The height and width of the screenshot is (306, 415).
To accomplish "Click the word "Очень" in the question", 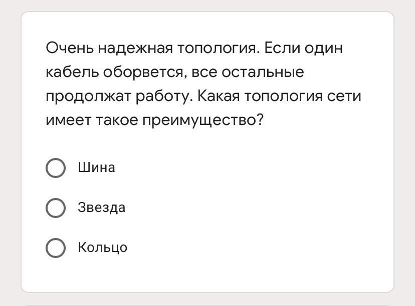I will [70, 48].
